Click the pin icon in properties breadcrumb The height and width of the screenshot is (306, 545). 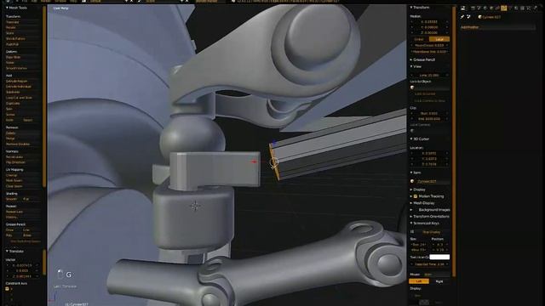462,17
